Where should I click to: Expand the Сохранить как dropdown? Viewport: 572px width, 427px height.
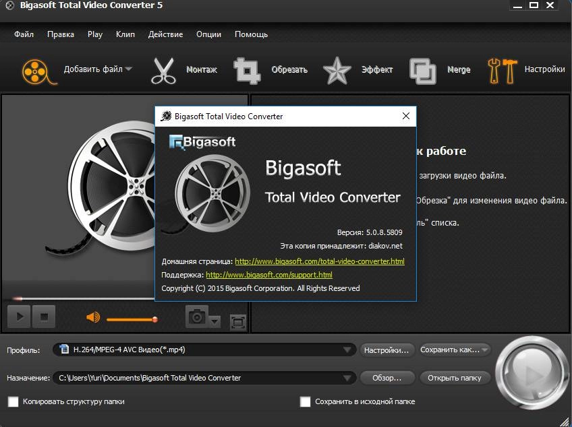coord(484,350)
